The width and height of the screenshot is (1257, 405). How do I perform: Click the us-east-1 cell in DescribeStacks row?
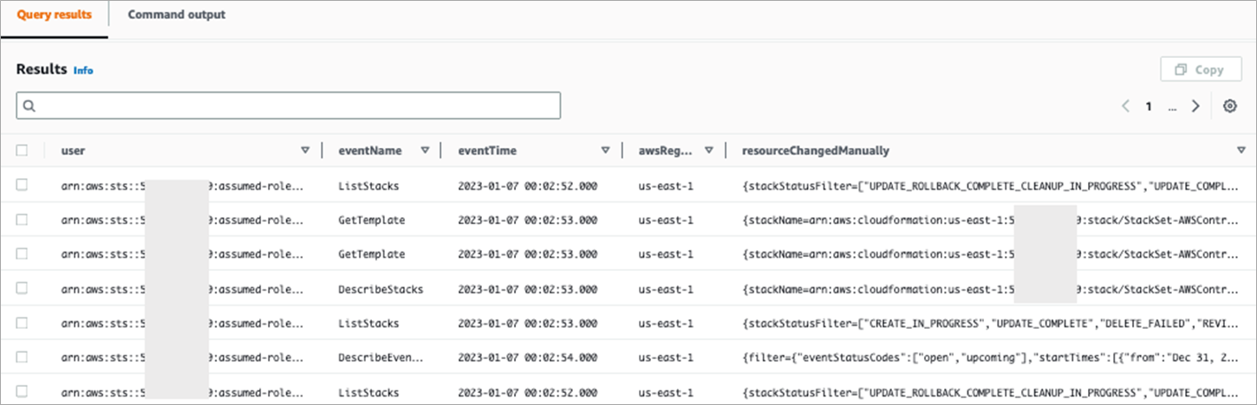666,289
